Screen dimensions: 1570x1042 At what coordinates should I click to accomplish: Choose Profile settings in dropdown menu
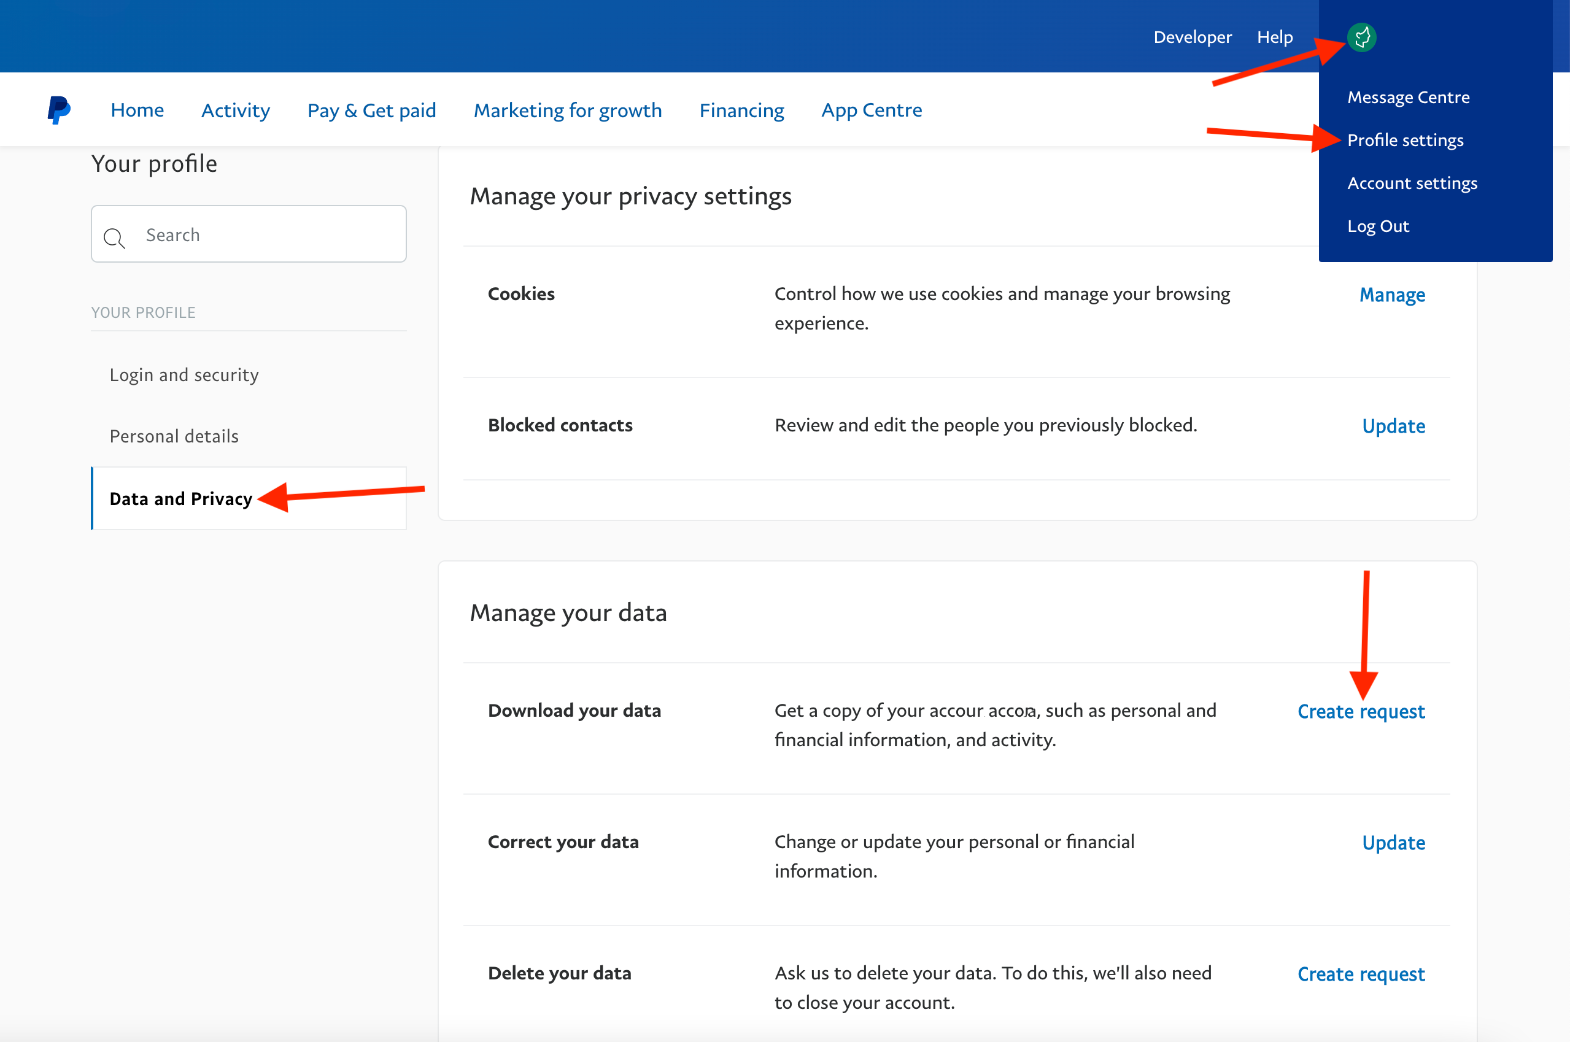coord(1405,140)
